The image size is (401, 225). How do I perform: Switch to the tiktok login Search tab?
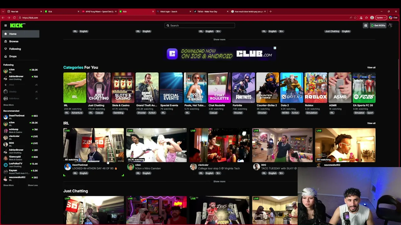point(174,12)
